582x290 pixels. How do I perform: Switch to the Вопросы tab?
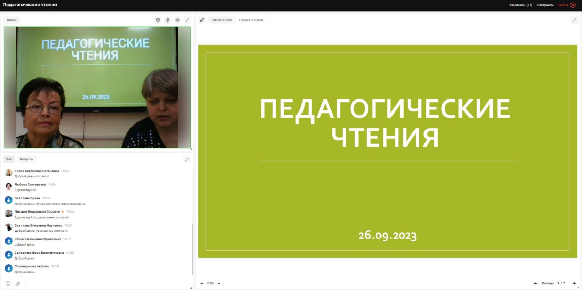[x=27, y=159]
